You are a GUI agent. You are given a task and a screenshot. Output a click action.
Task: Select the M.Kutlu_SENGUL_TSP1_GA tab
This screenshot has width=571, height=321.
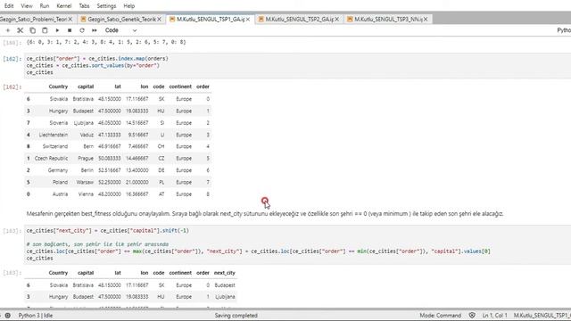[211, 20]
